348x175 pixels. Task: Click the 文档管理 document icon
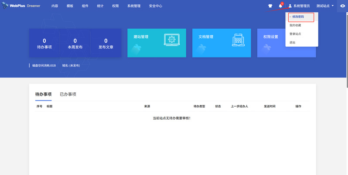tap(238, 40)
